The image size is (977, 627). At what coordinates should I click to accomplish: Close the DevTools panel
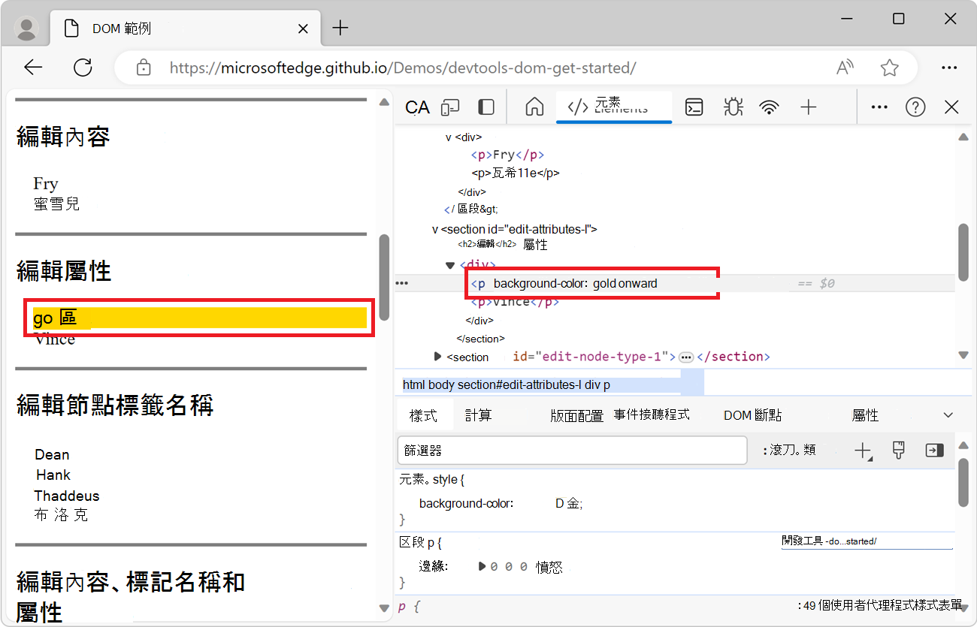951,107
